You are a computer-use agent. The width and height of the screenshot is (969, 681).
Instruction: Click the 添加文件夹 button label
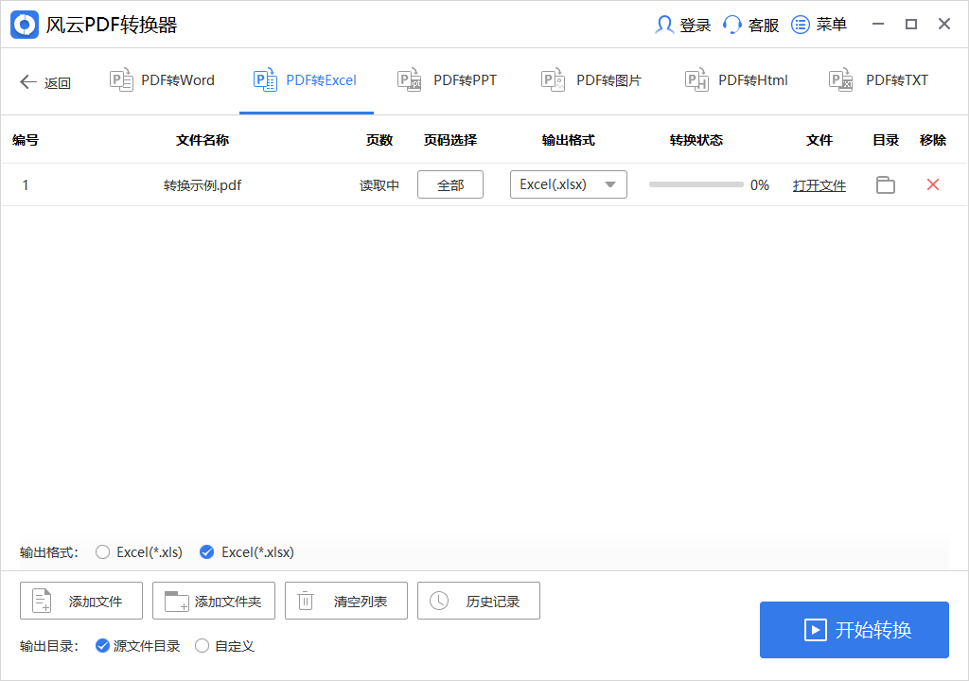(x=228, y=602)
